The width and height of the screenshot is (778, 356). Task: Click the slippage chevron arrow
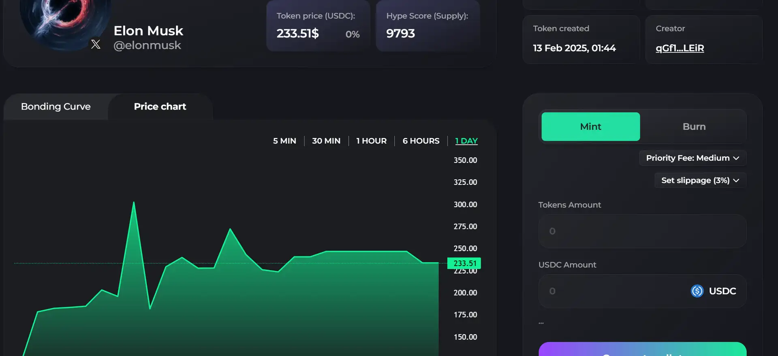click(736, 180)
